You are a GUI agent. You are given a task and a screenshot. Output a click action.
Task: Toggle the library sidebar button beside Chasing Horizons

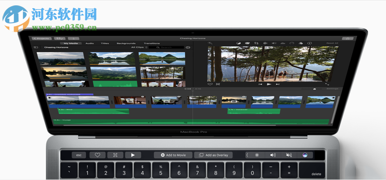point(36,47)
